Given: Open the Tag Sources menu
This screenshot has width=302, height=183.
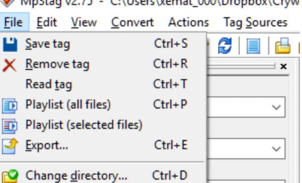Looking at the screenshot, I should 255,22.
